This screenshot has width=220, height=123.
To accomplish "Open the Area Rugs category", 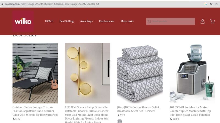I will point(86,21).
